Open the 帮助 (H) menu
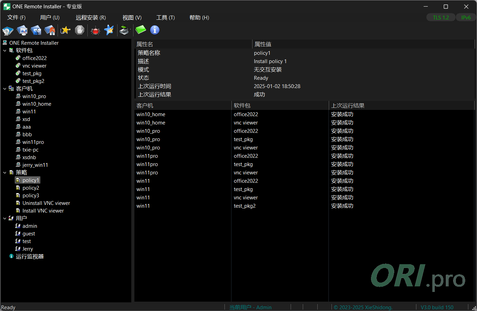477x311 pixels. (199, 17)
